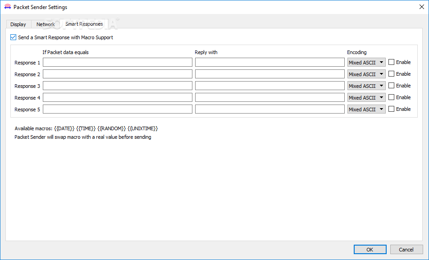The image size is (429, 260).
Task: Focus Response 2 packet data equals field
Action: [118, 74]
